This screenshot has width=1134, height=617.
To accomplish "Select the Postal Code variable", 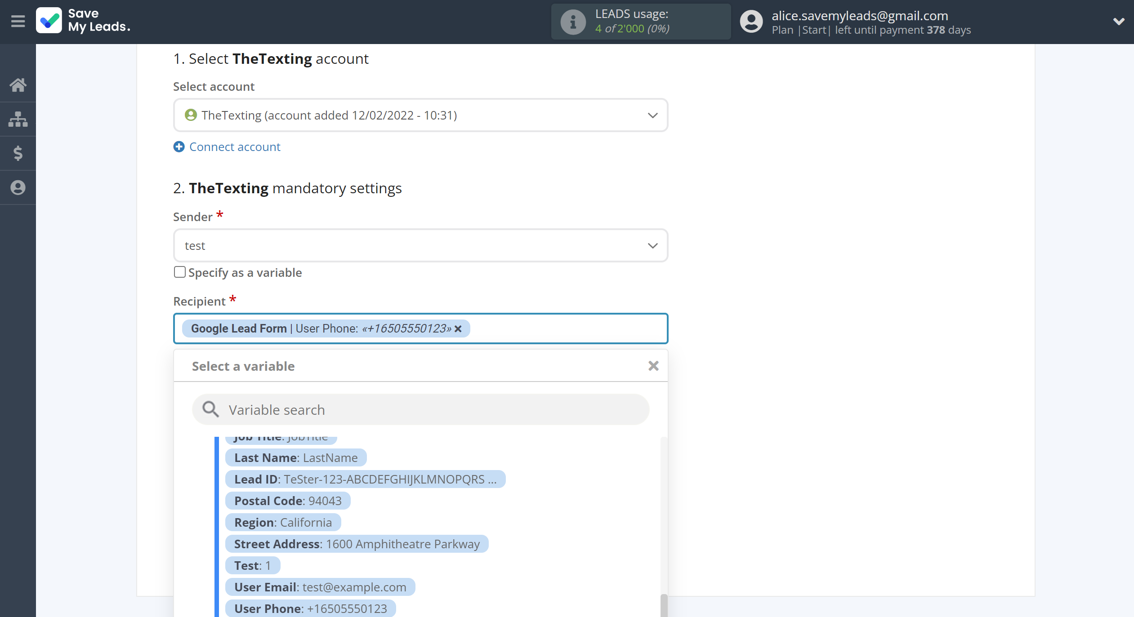I will (288, 501).
